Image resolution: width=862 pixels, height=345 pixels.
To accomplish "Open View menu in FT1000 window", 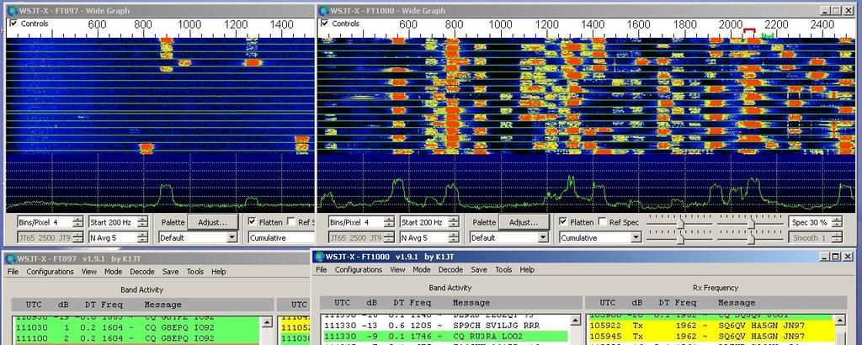I will coord(397,270).
